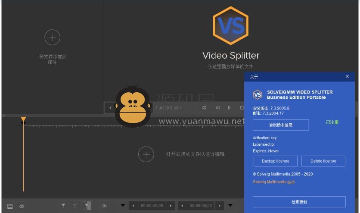The height and width of the screenshot is (213, 360).
Task: Click the SOLVEIGMM VIDEO SPLITTER product title
Action: pos(300,92)
